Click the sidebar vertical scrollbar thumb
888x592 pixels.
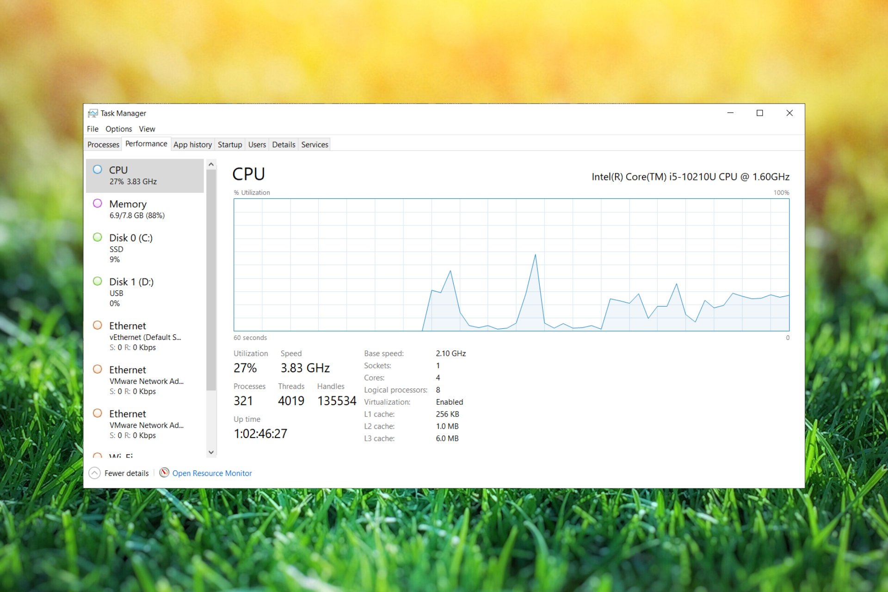(x=211, y=280)
